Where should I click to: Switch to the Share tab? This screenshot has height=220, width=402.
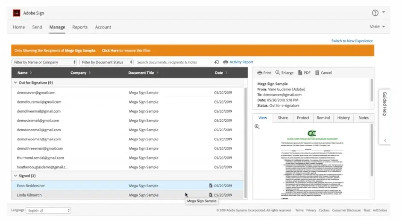point(283,118)
